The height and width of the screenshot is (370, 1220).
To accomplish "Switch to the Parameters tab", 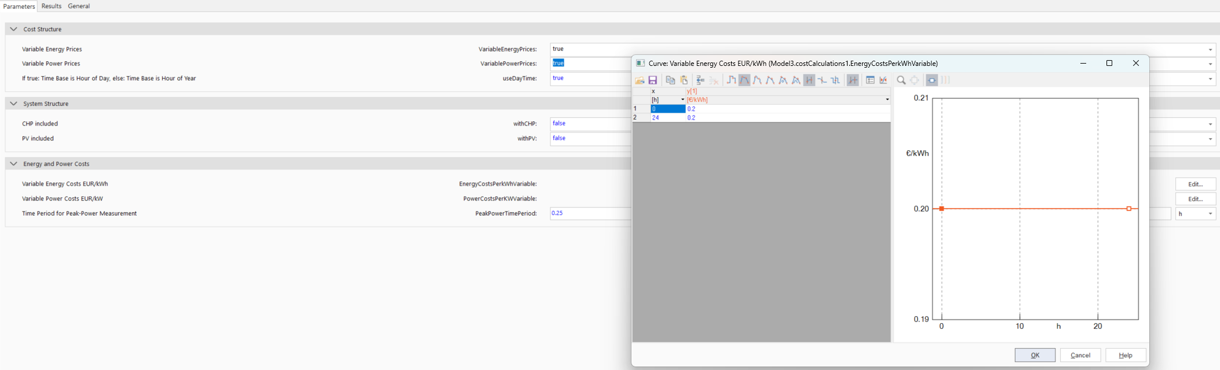I will click(x=19, y=6).
